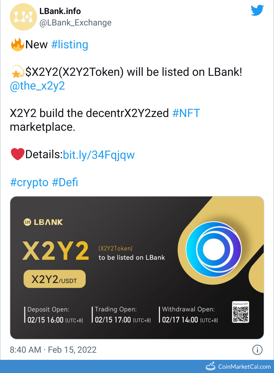Screen dimensions: 274x373
Task: Open the #crypto hashtag
Action: (29, 182)
